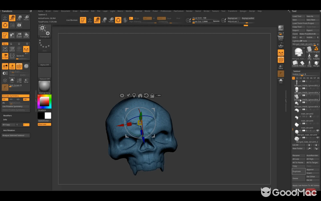Click the Transpose brush icon in left tray
The width and height of the screenshot is (321, 201).
44,30
